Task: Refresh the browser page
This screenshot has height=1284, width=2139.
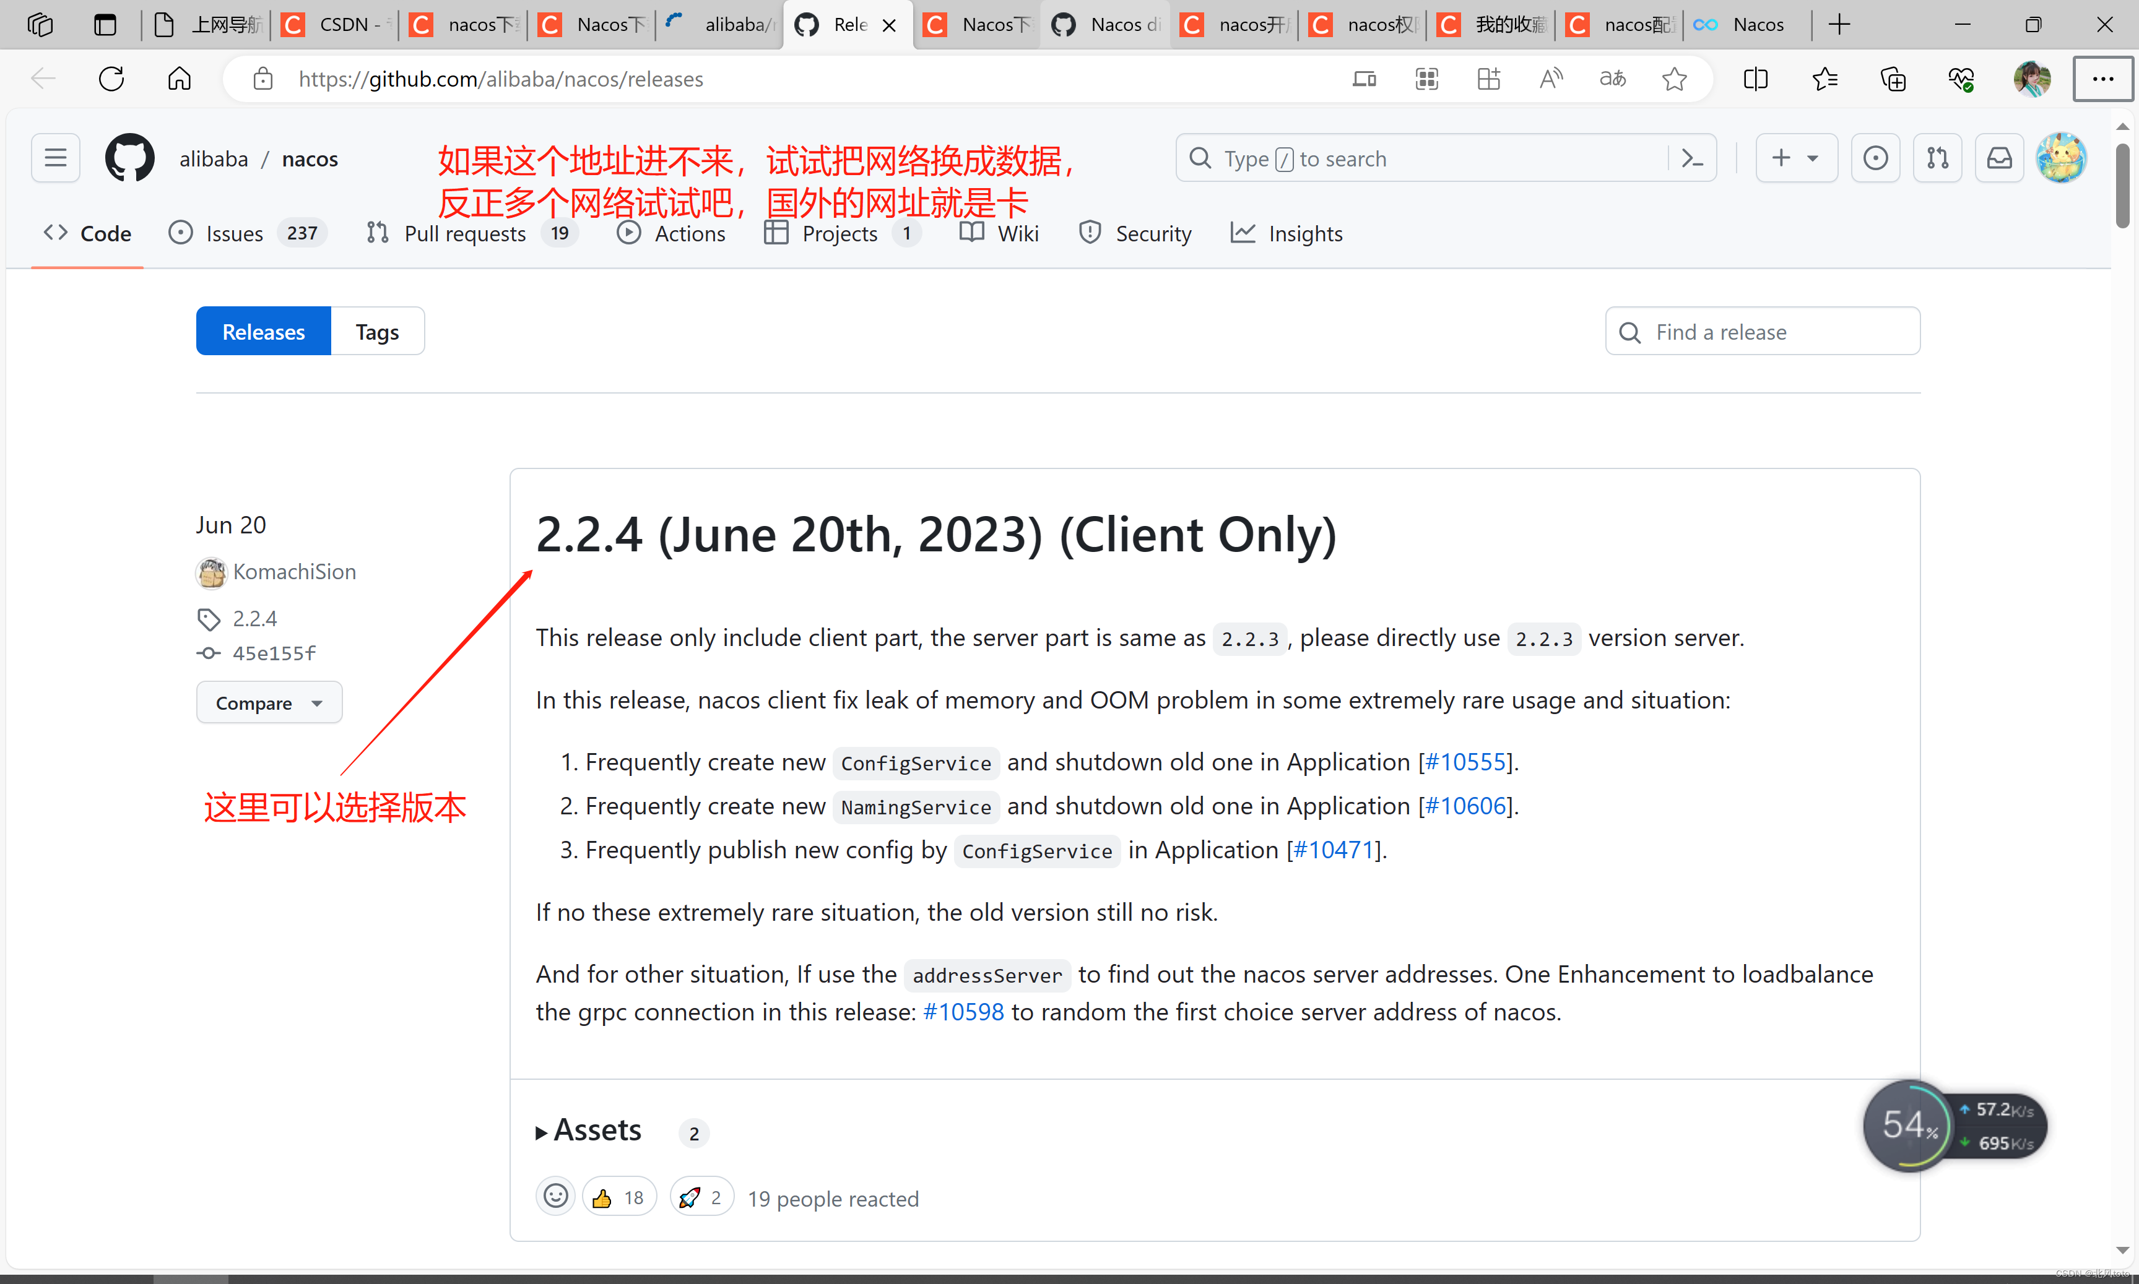Action: (x=111, y=79)
